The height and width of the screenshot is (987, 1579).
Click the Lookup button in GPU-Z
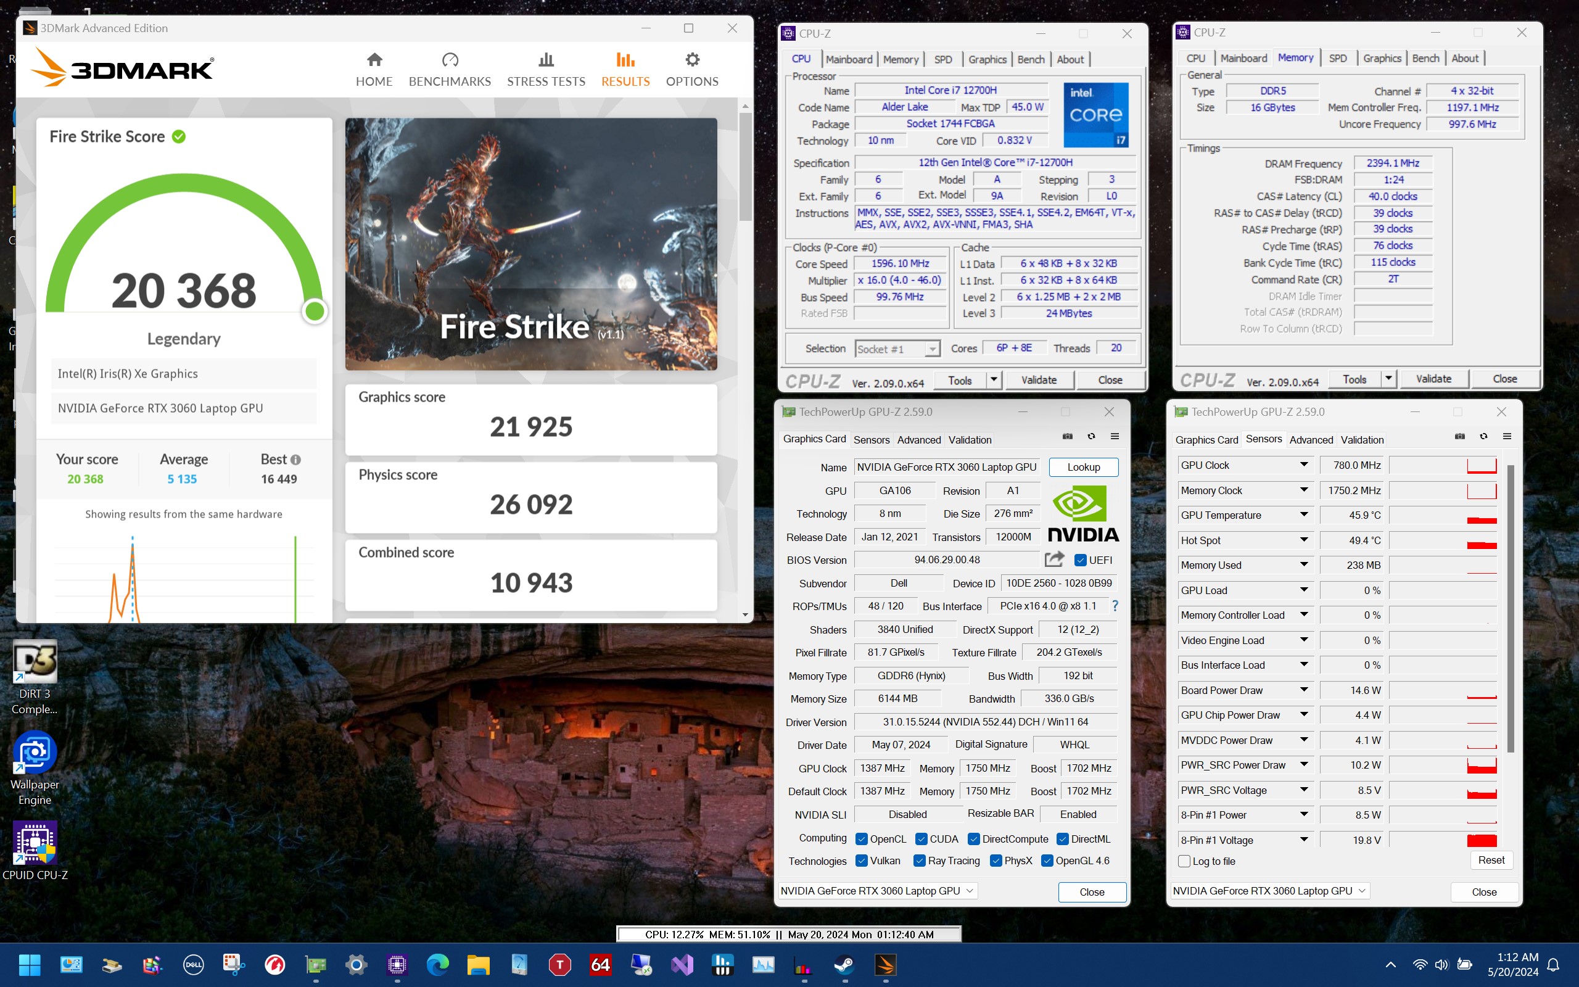pyautogui.click(x=1083, y=467)
